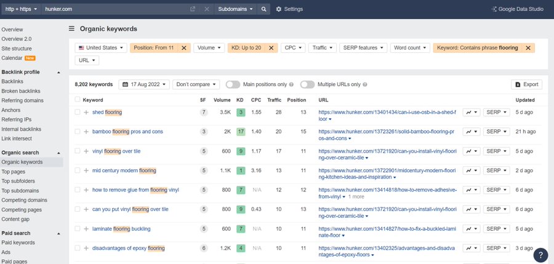Open Content gap in sidebar
The height and width of the screenshot is (264, 554).
coord(15,219)
